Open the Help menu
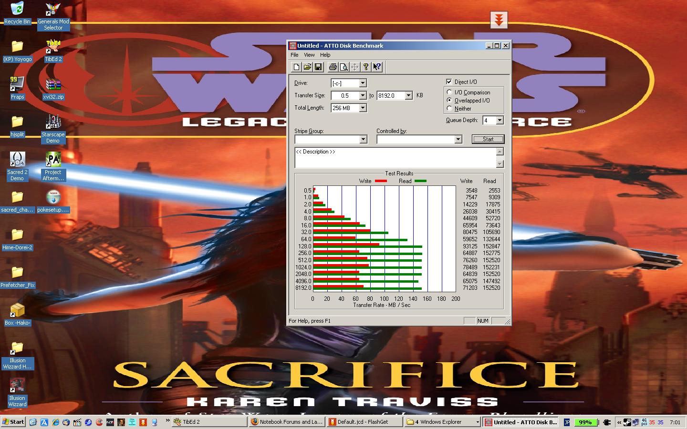The image size is (687, 429). tap(325, 55)
